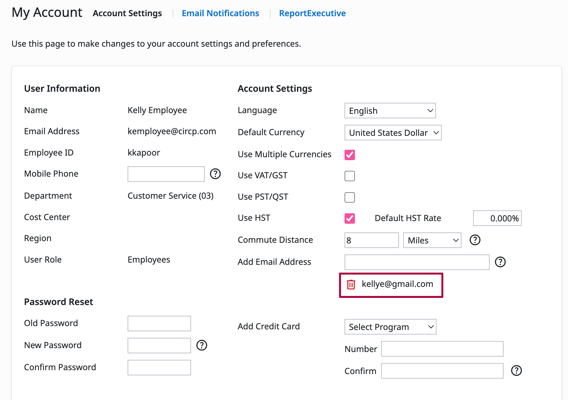Click the help icon beside Mobile Phone
568x400 pixels.
tap(215, 174)
